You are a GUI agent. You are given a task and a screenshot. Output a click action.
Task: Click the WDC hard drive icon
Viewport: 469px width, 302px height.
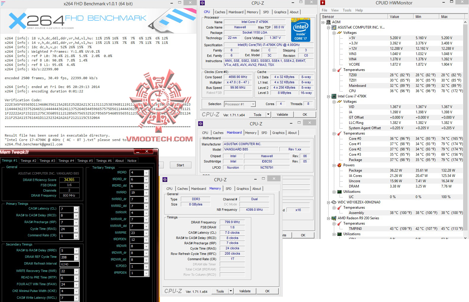(334, 202)
